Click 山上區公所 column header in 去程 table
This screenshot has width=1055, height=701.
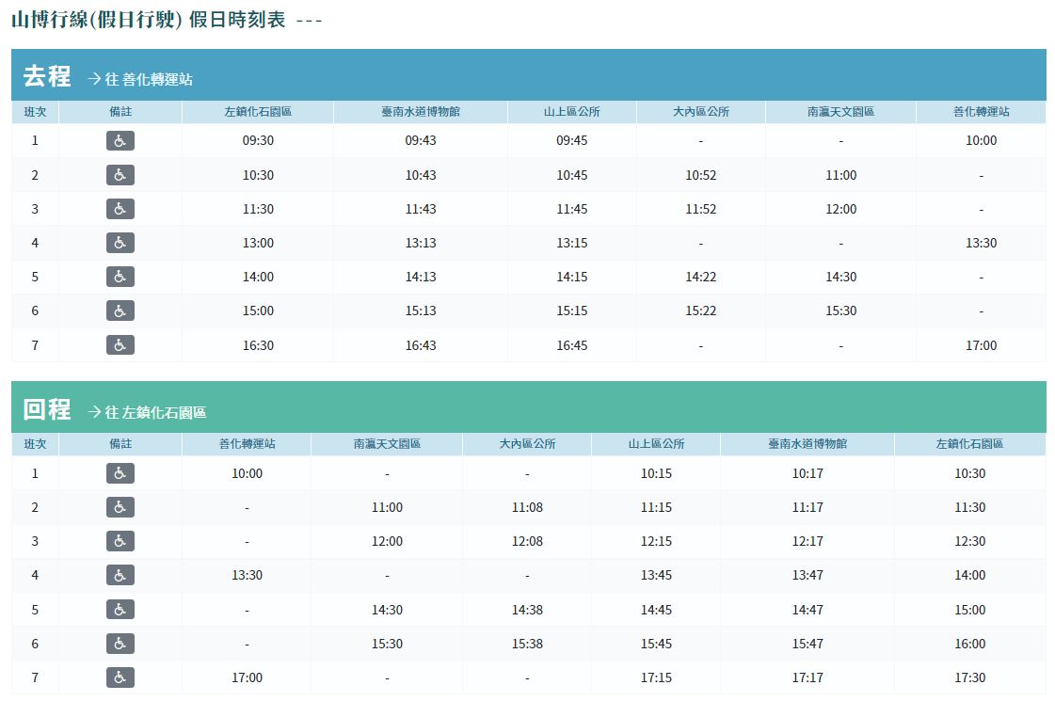coord(571,112)
